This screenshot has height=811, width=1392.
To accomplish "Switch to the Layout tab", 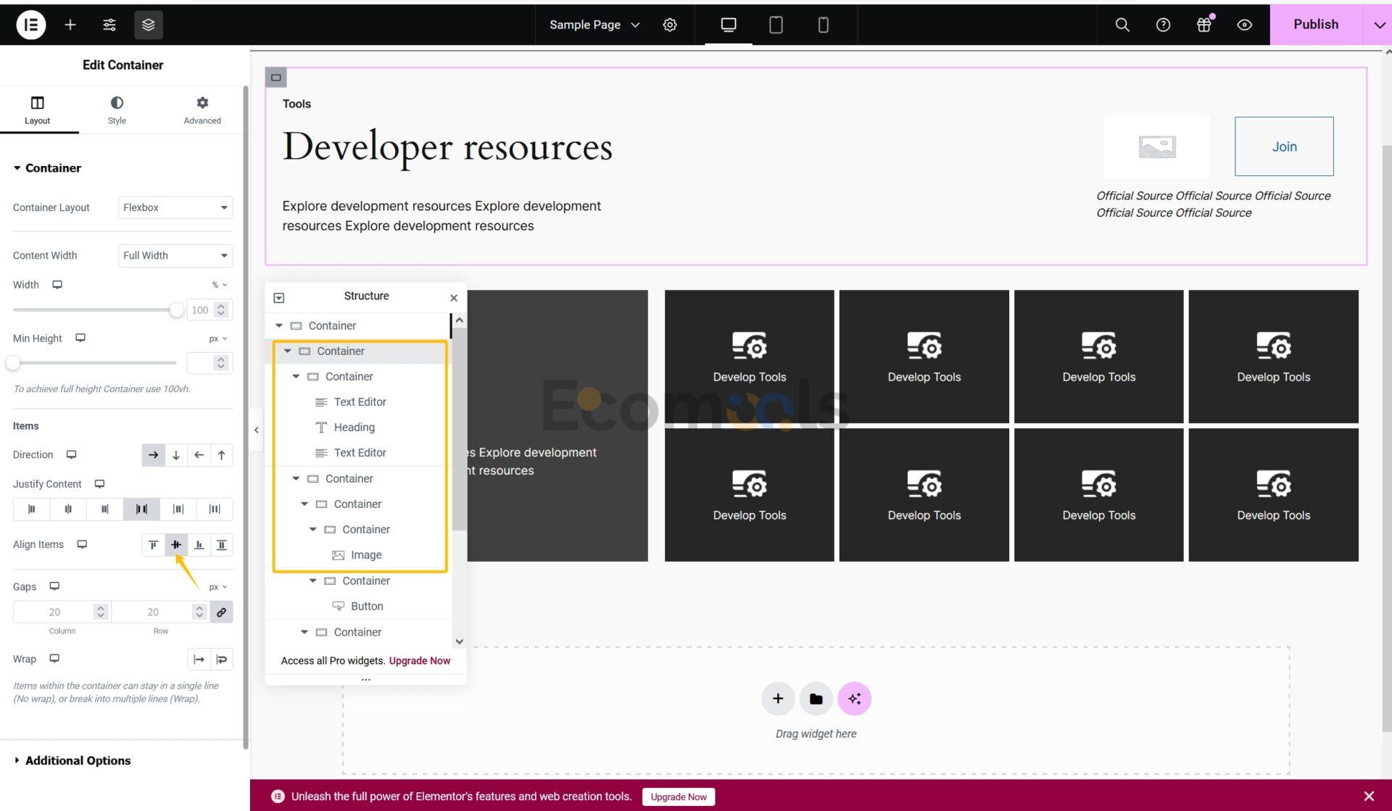I will 37,110.
